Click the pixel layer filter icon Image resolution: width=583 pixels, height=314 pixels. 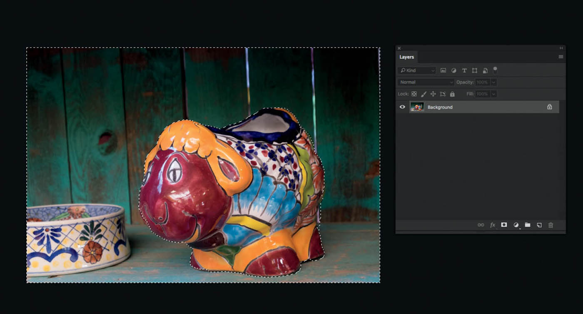443,70
